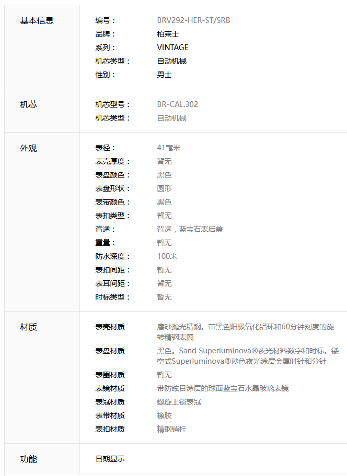Screen dimensions: 347x476
Task: Select the 功能 section header
Action: point(28,459)
